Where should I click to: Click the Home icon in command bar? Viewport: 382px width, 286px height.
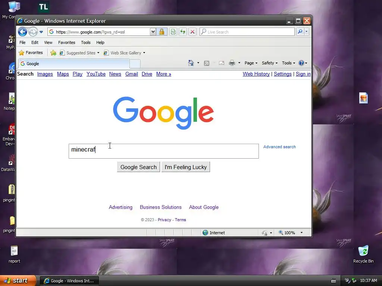(191, 63)
